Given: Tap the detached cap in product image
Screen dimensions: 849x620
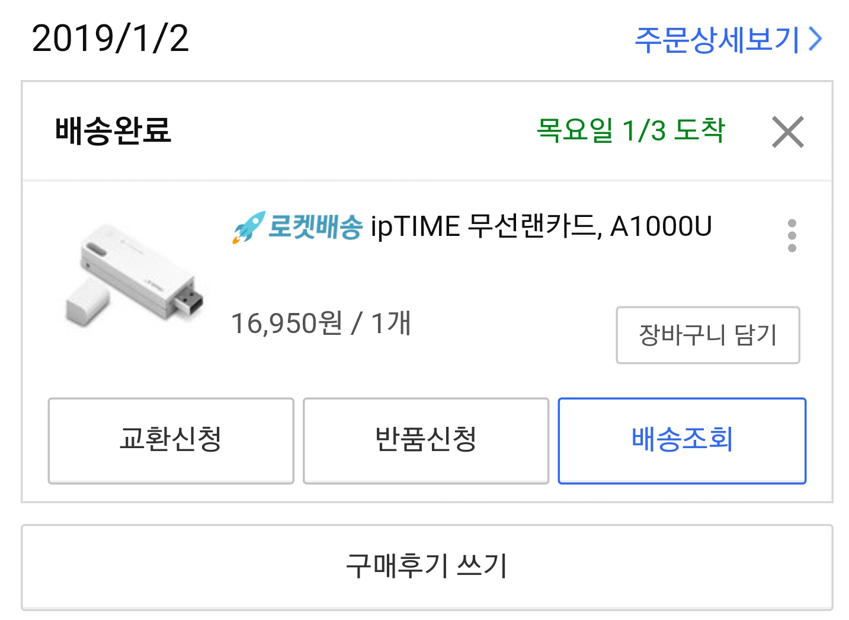Looking at the screenshot, I should pos(87,302).
